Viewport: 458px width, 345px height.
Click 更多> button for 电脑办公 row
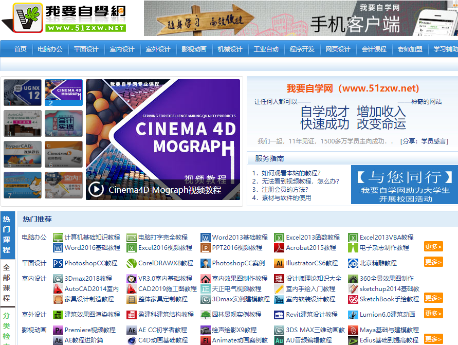433,246
